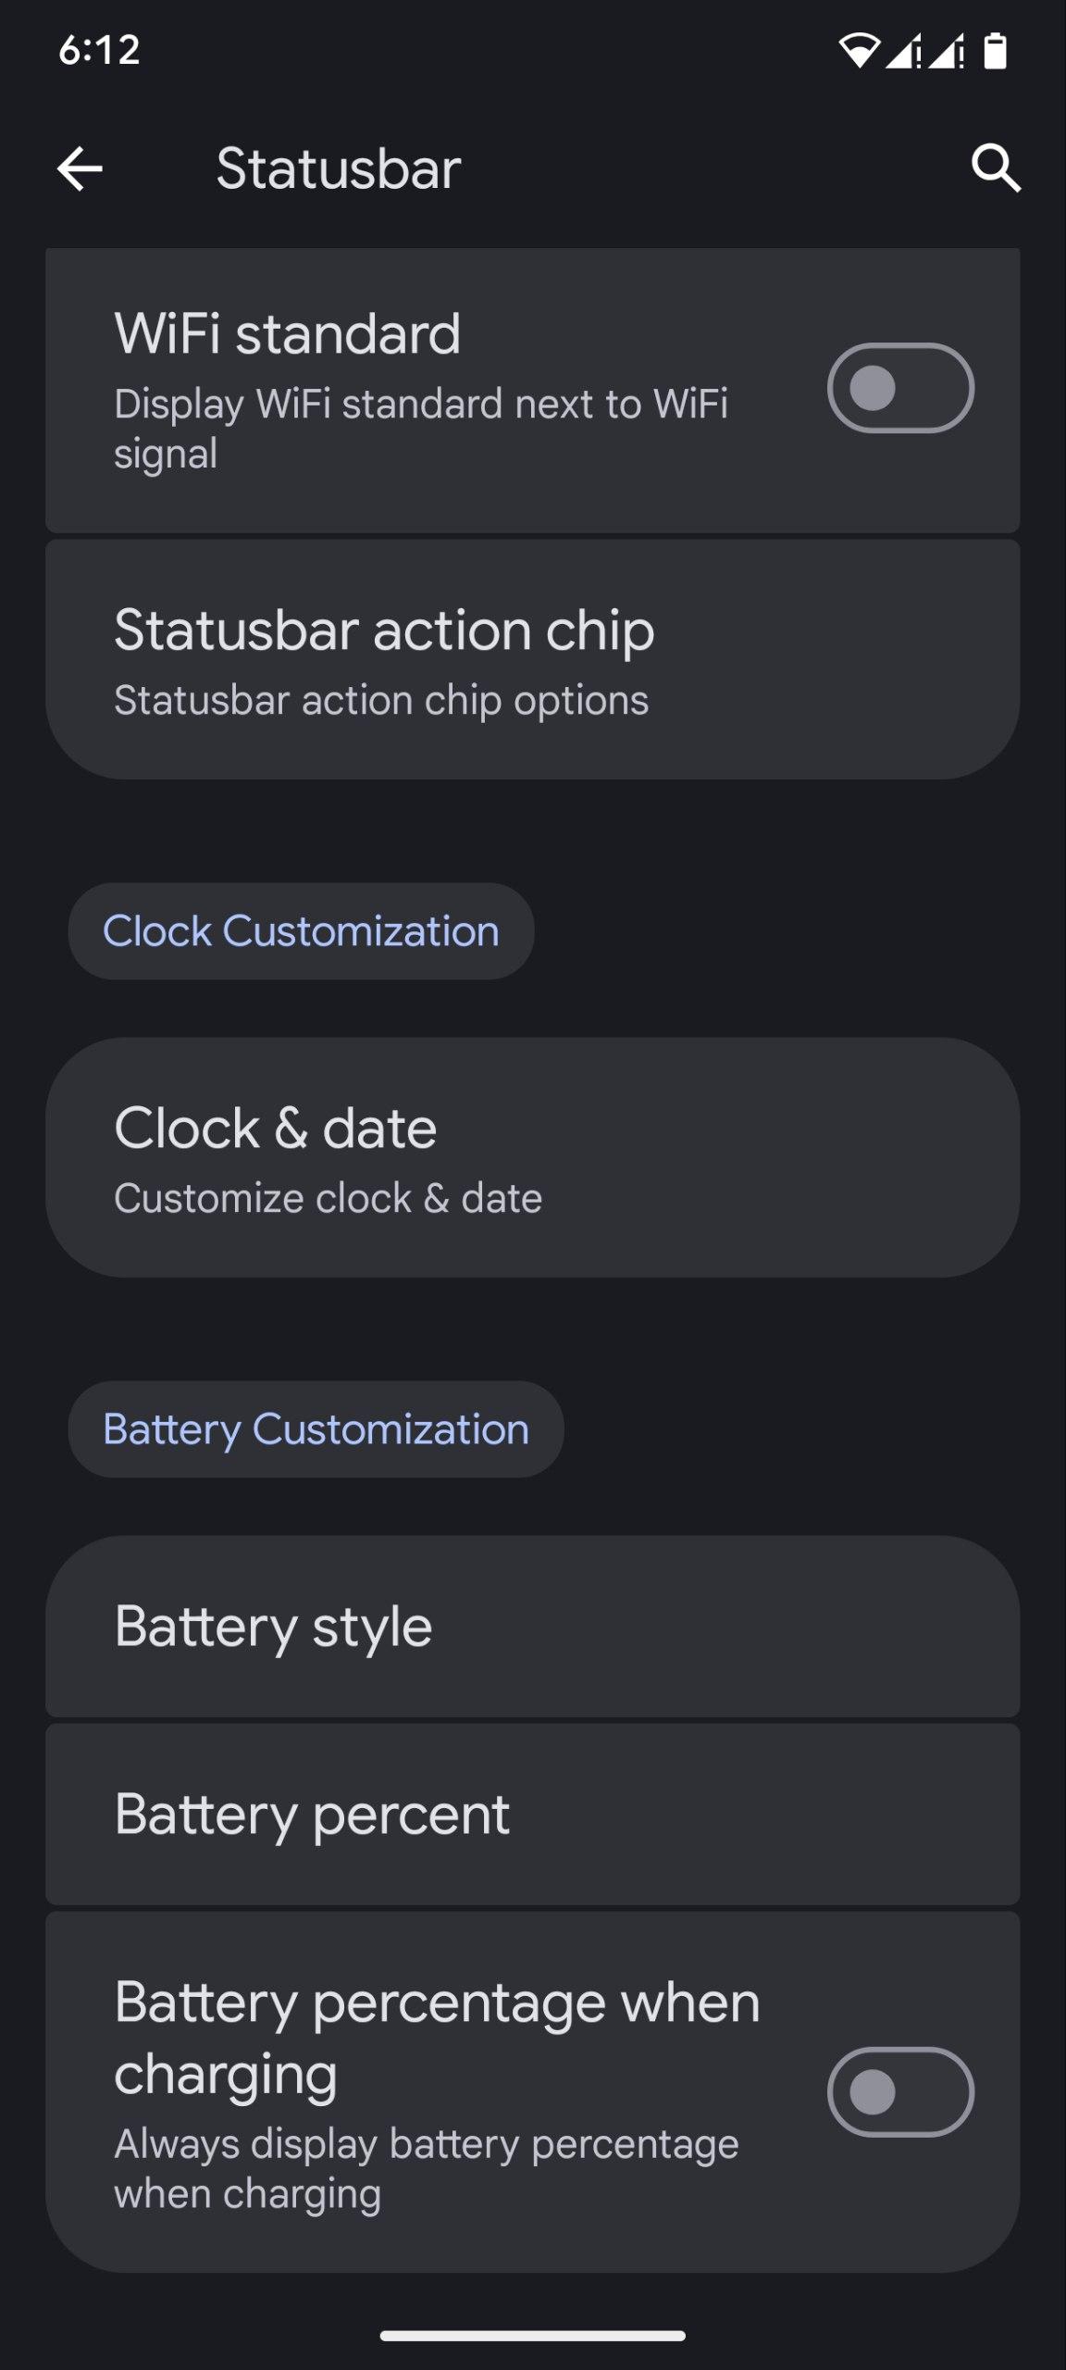Tap the Battery Customization header chip
Screen dimensions: 1066x2370
point(316,1429)
